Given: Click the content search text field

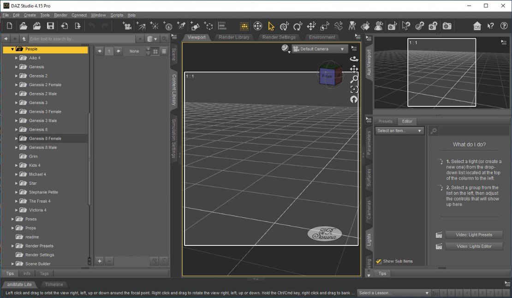Looking at the screenshot, I should (x=82, y=39).
